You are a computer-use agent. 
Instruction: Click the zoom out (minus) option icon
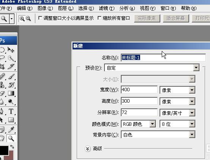[28, 18]
